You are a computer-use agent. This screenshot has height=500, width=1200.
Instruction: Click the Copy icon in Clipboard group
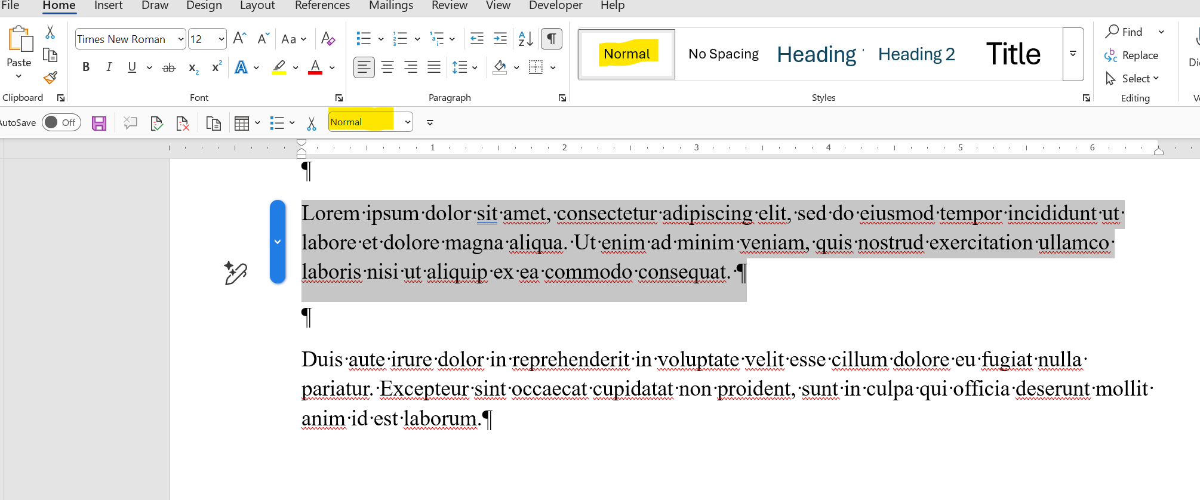point(50,55)
